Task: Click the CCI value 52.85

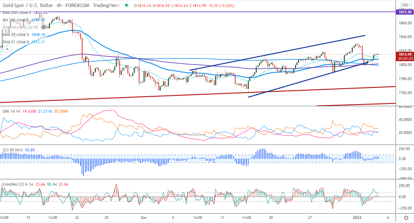Action: tap(30, 150)
